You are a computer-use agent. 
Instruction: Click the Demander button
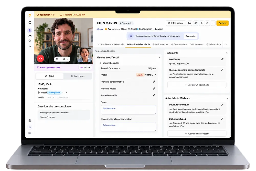(x=190, y=36)
